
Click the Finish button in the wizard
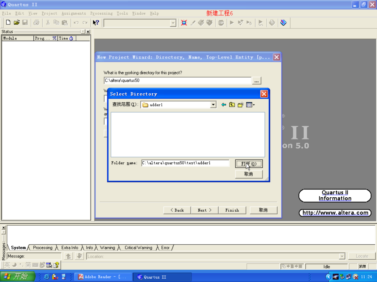pyautogui.click(x=232, y=210)
